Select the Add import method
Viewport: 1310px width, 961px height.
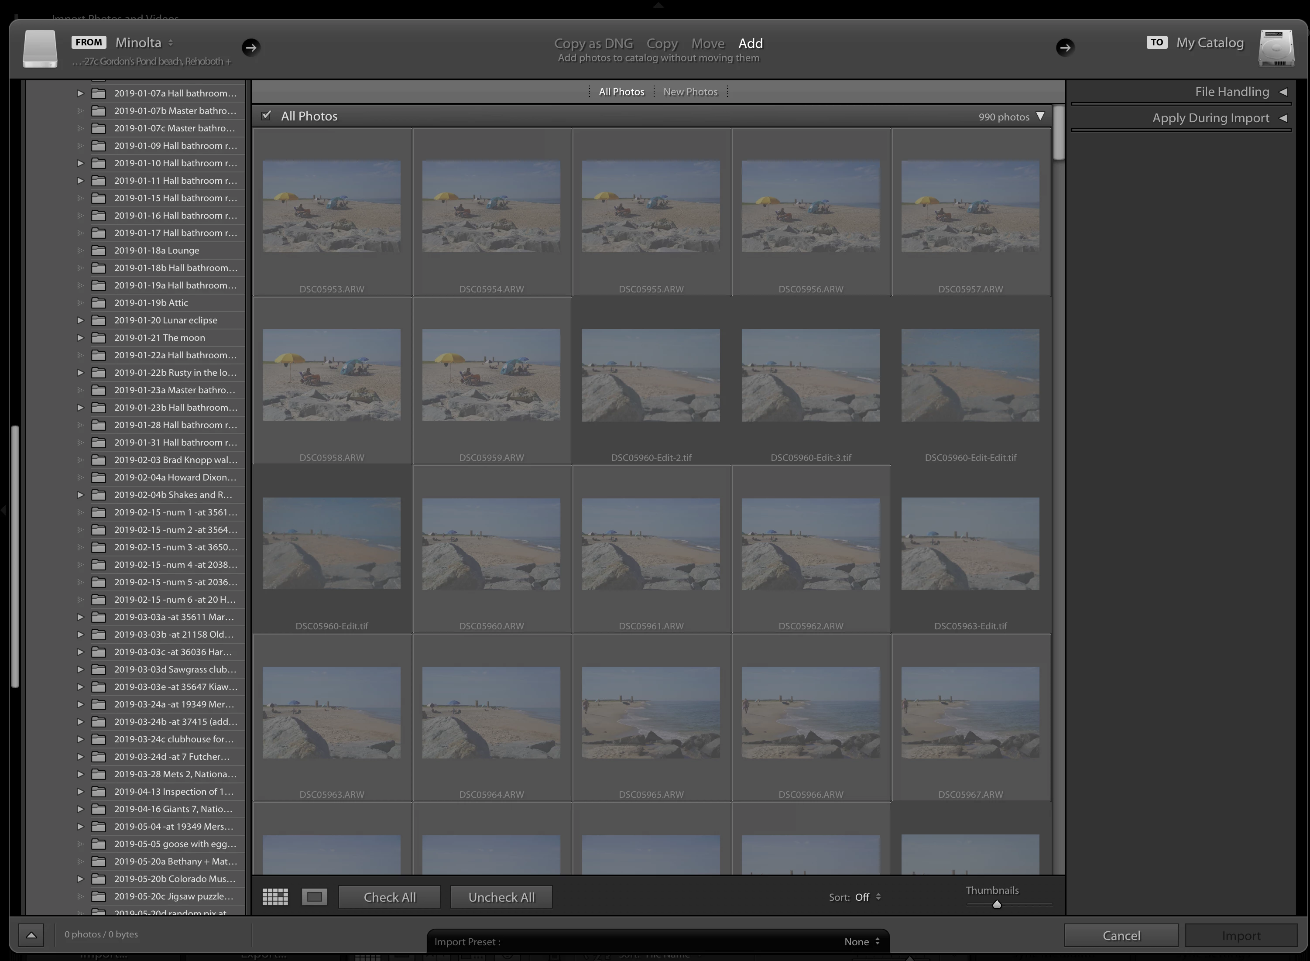[751, 43]
